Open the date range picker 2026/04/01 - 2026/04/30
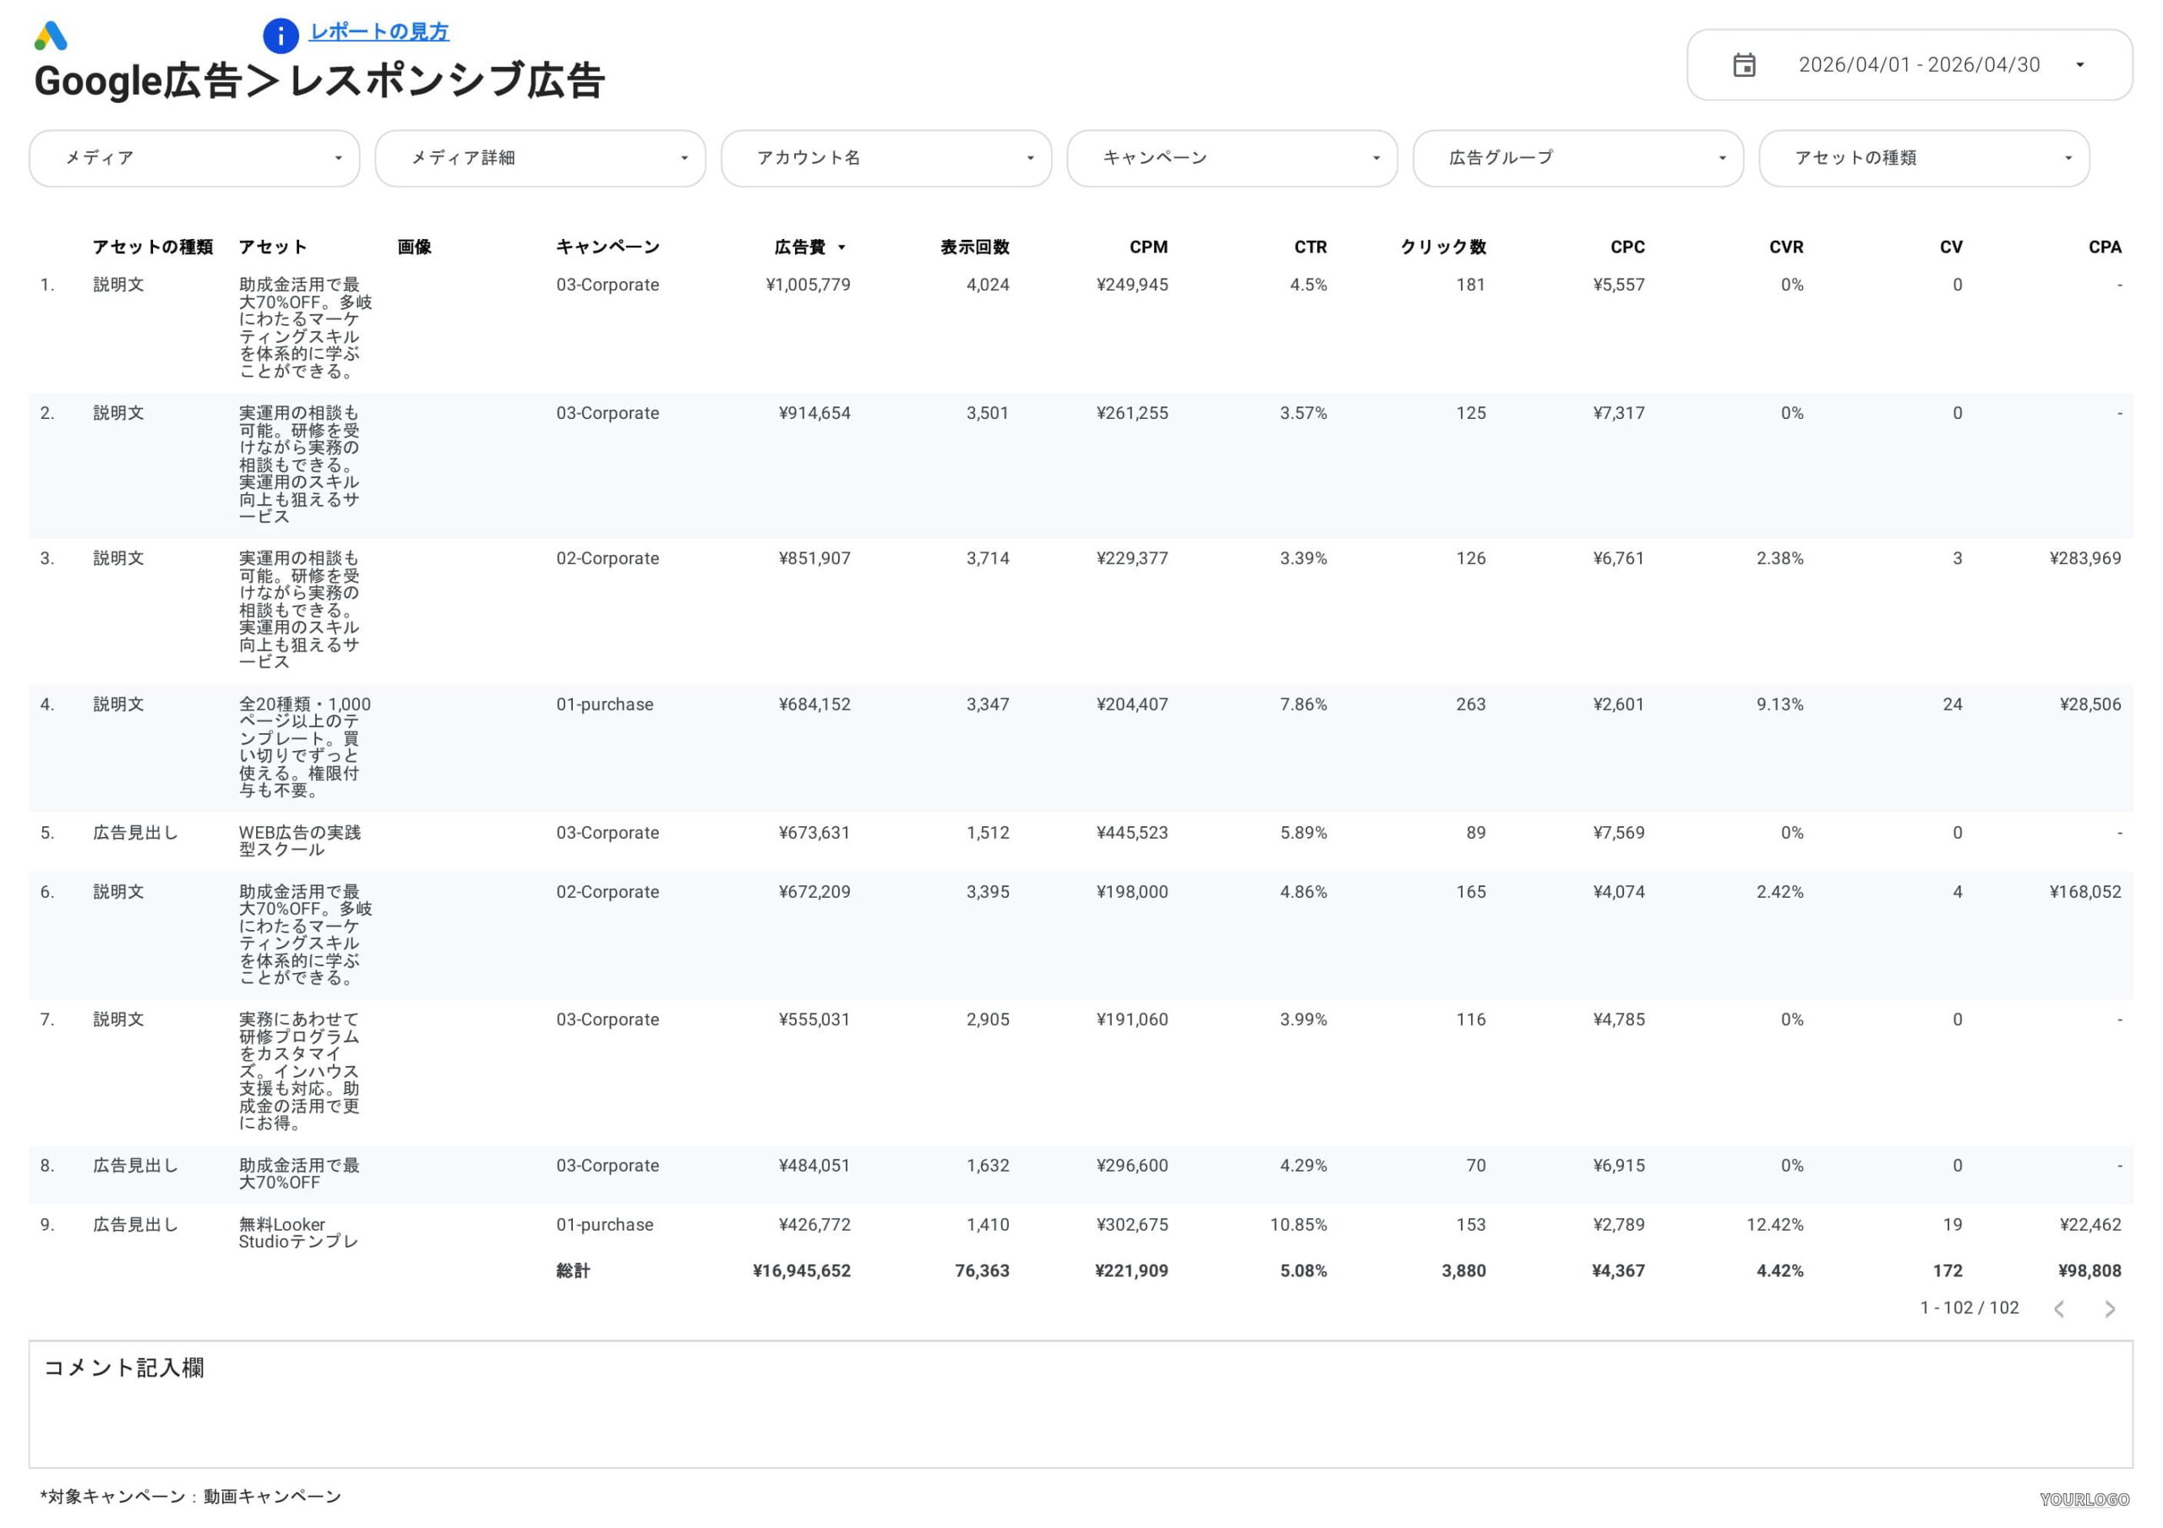Viewport: 2163px width, 1528px height. pos(1909,65)
